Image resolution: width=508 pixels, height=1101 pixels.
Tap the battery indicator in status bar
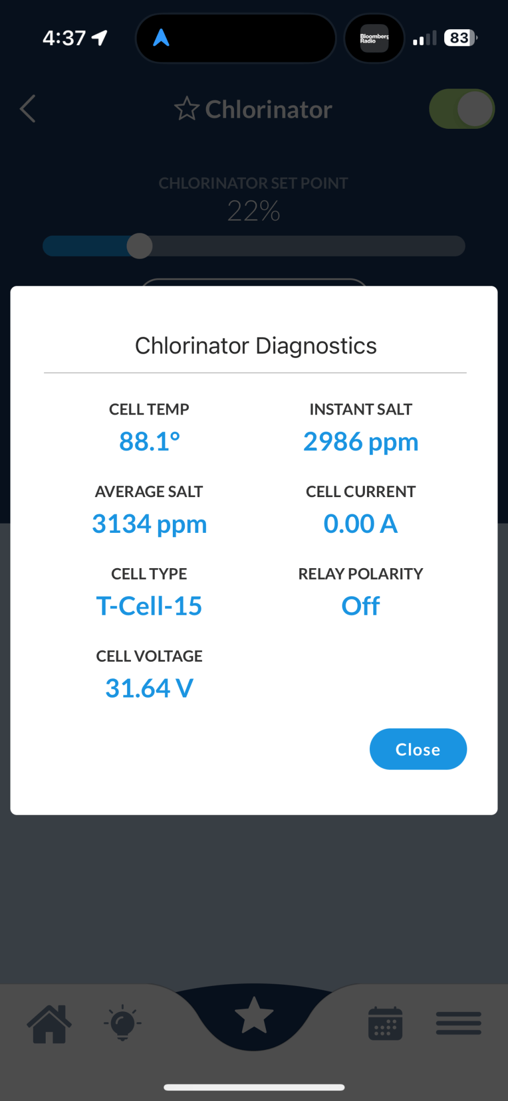pos(461,38)
